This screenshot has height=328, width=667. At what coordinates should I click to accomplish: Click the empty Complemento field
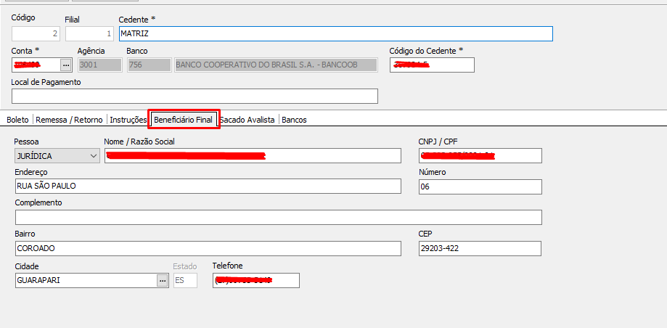coord(279,218)
